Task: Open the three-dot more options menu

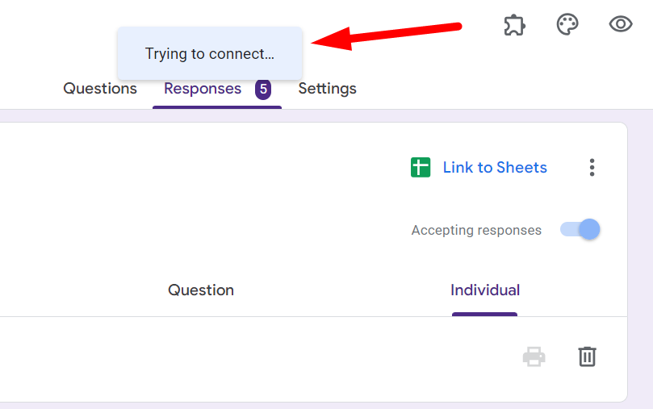Action: point(592,168)
